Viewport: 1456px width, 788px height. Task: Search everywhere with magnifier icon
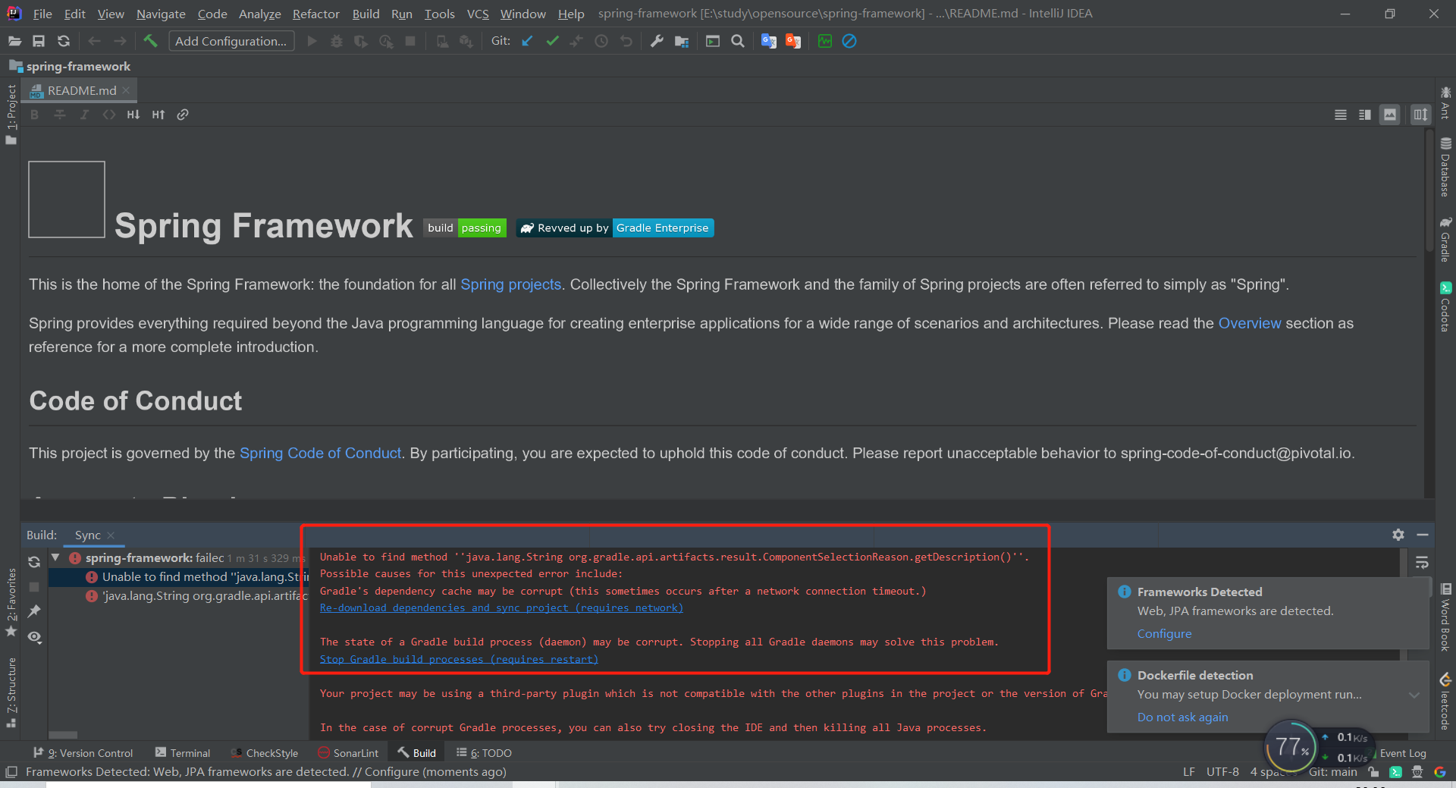(738, 41)
